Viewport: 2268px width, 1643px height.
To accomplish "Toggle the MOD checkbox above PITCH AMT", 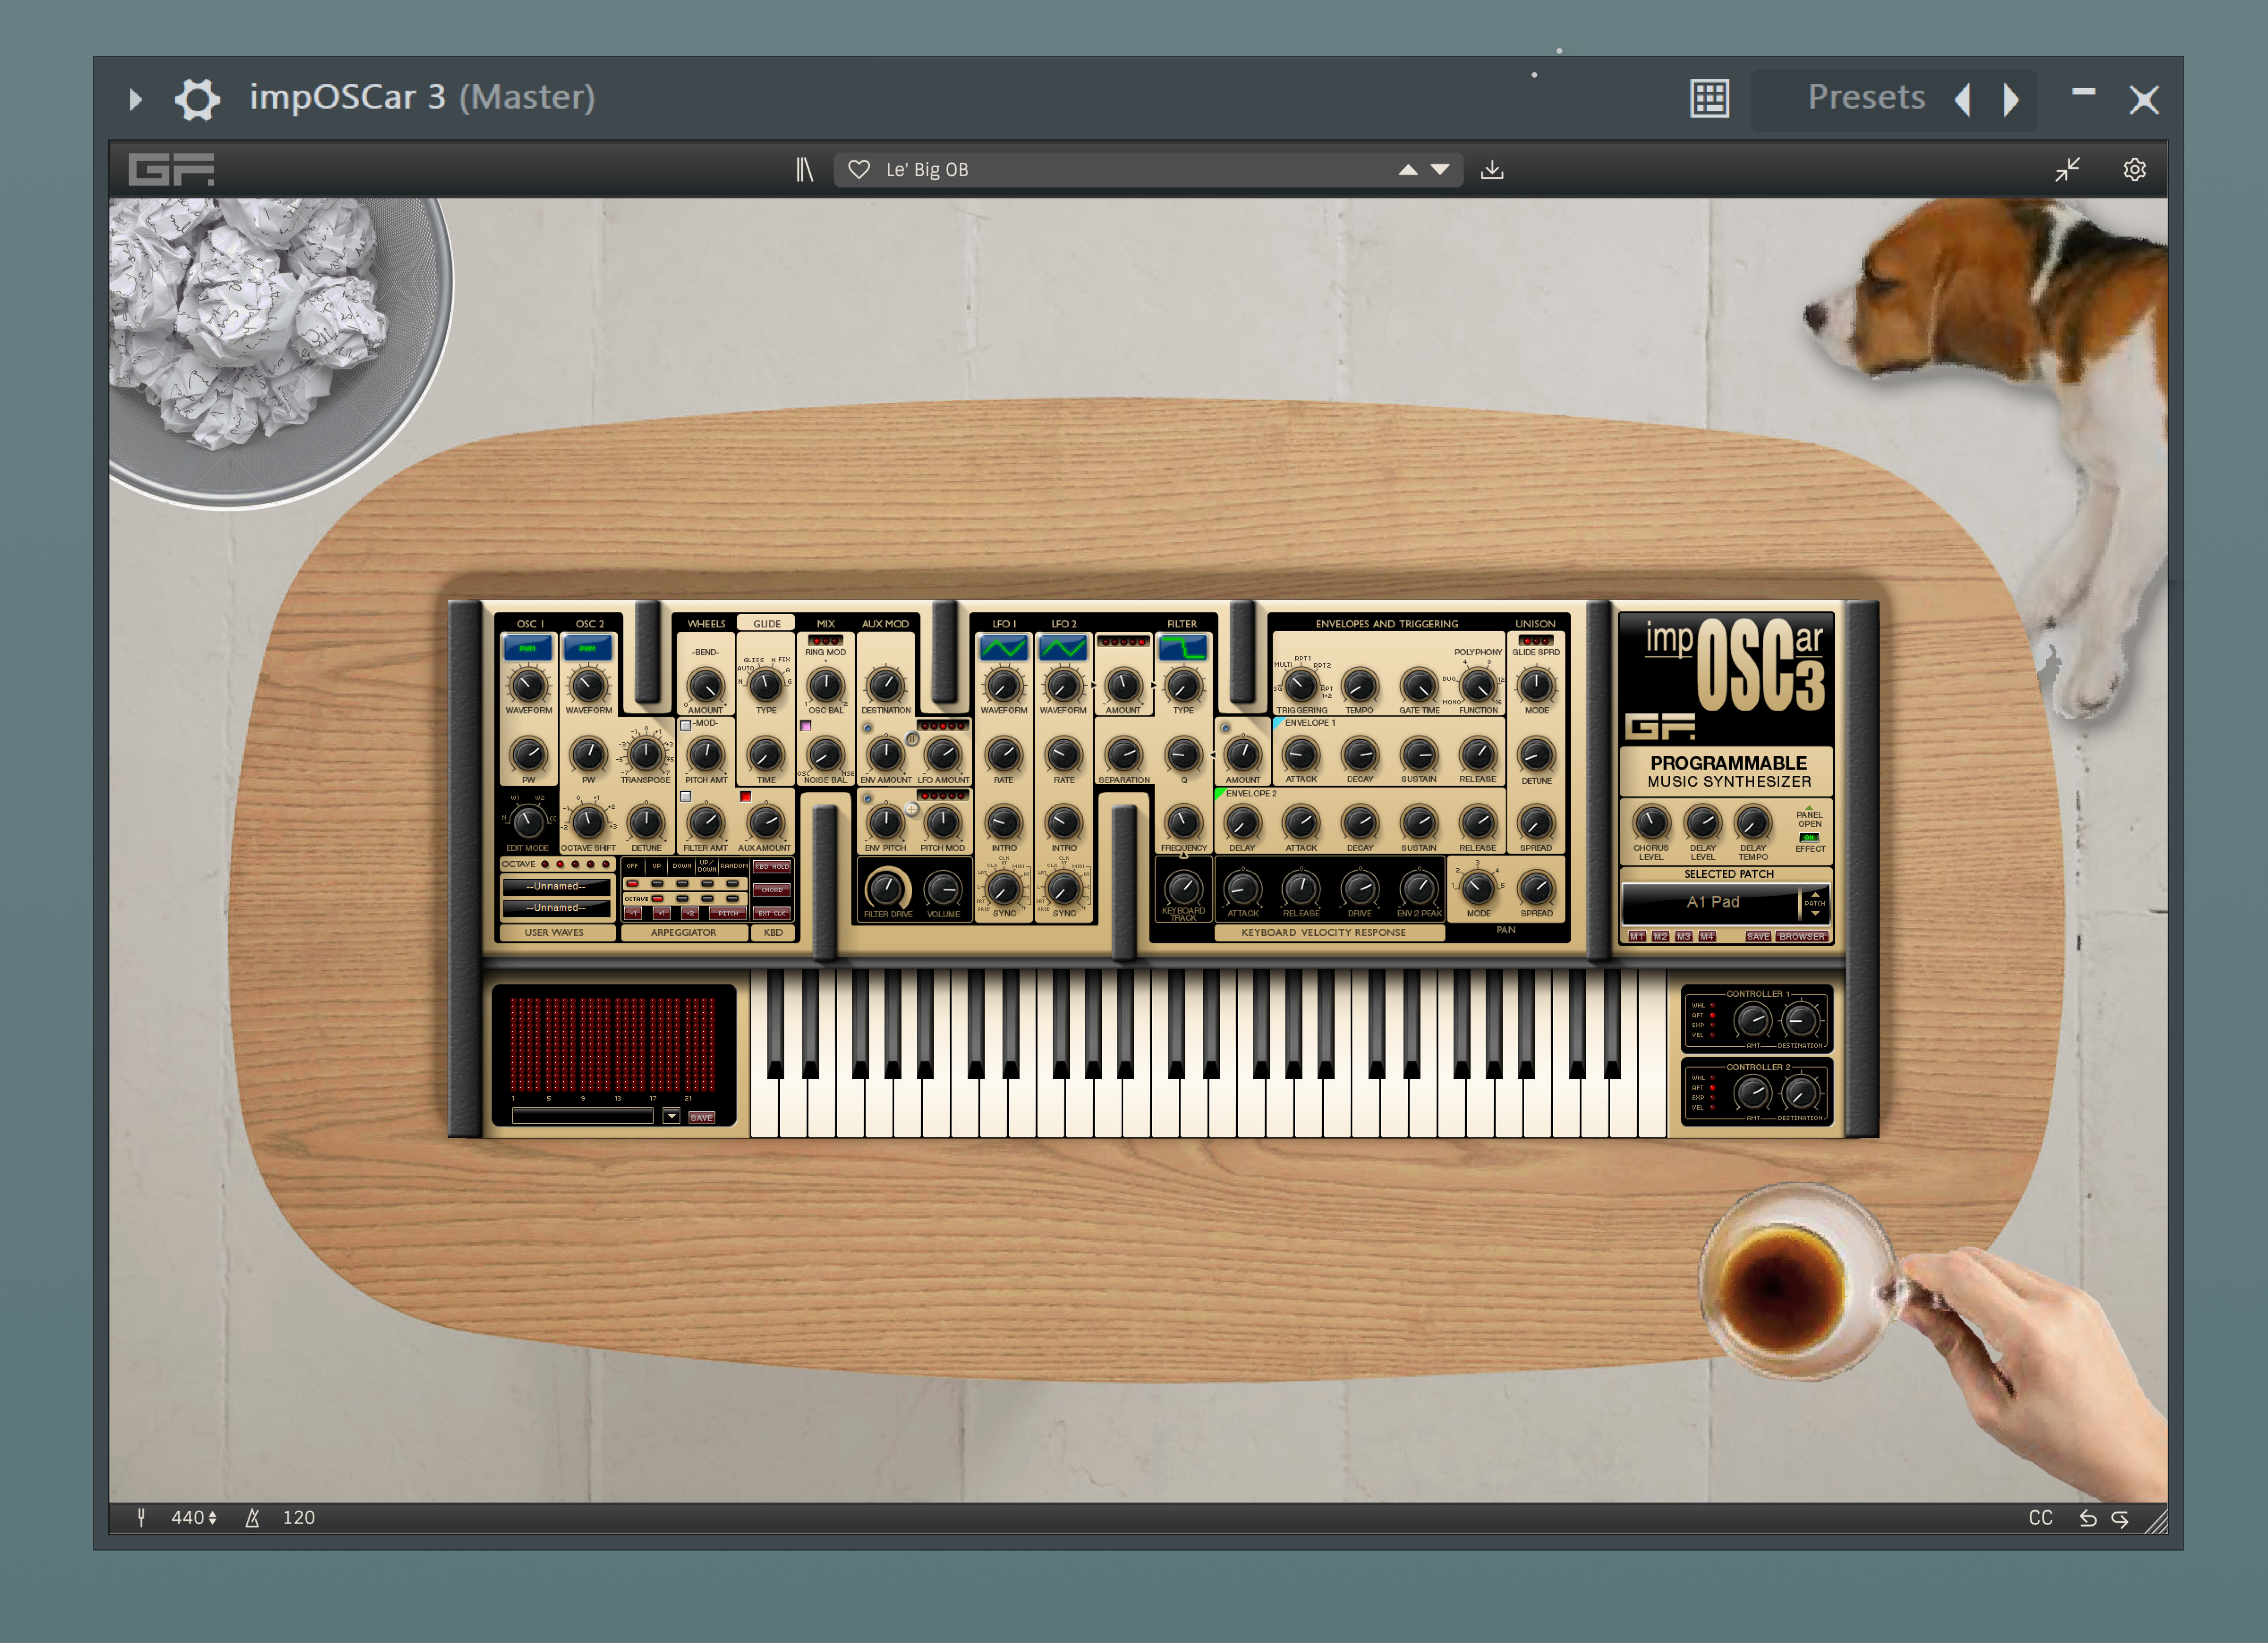I will pos(686,726).
